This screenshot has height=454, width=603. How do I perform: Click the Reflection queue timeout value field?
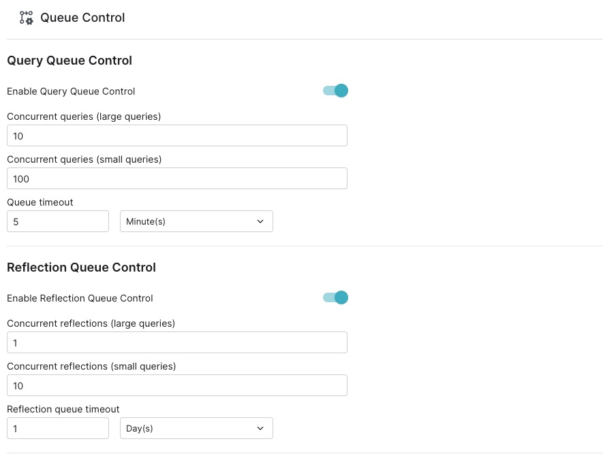(x=58, y=427)
